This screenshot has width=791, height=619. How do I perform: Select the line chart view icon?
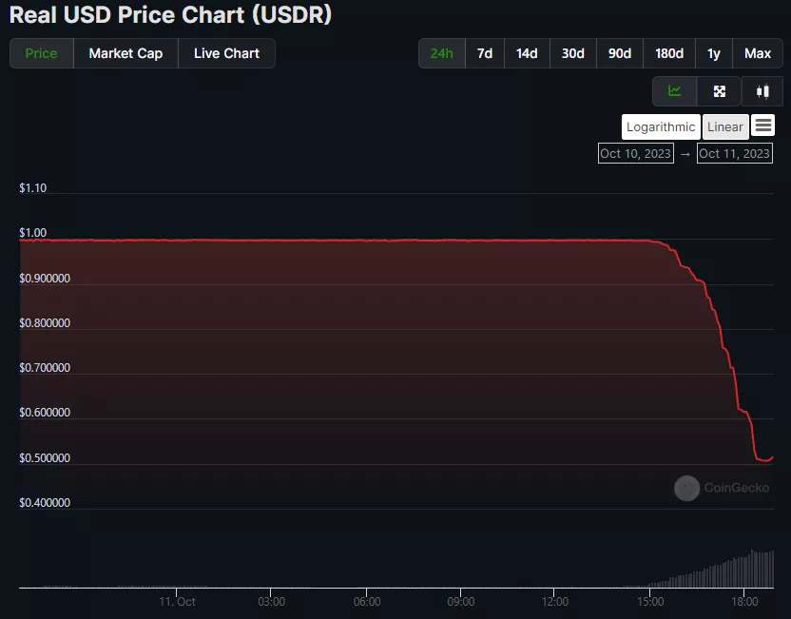674,91
